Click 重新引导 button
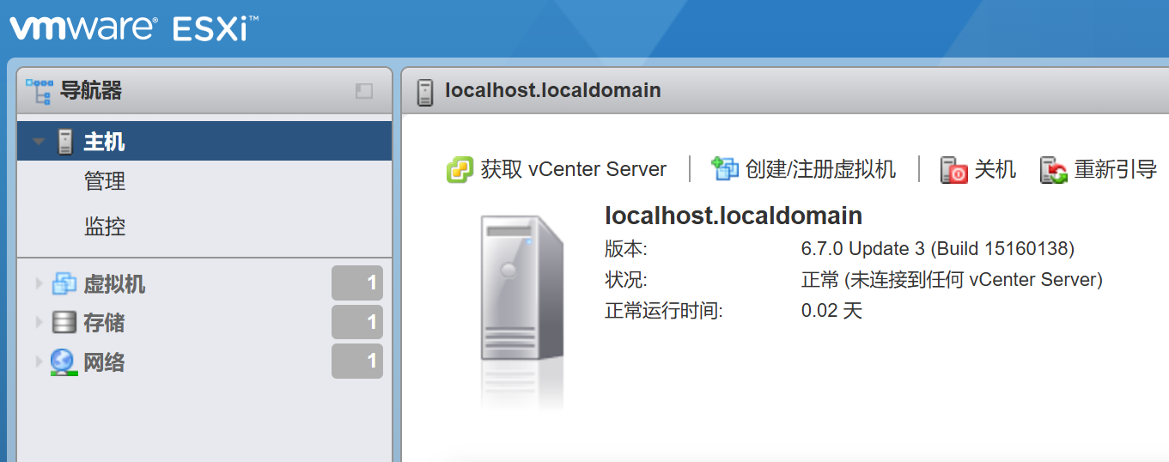Viewport: 1169px width, 462px height. coord(1099,169)
